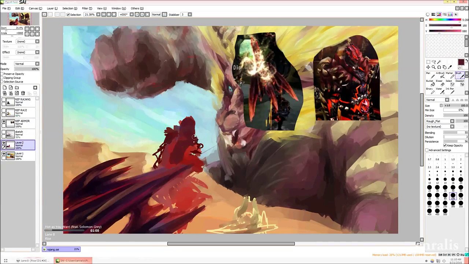Open the Layer menu
469x264 pixels.
pyautogui.click(x=52, y=8)
